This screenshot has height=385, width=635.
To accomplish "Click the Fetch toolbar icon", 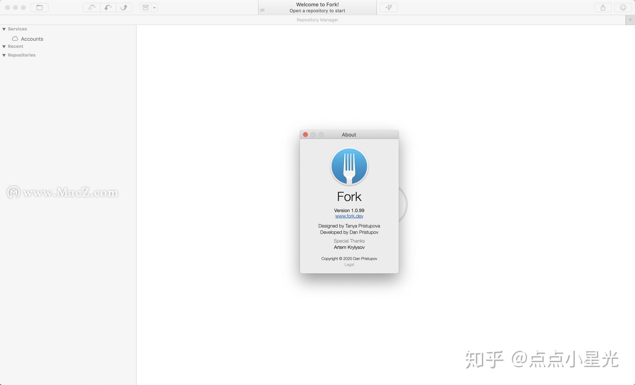I will coord(91,7).
